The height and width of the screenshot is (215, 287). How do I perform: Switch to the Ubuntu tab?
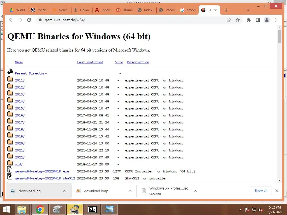[124, 10]
